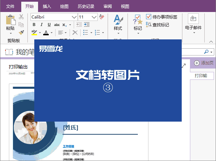Viewport: 216px width, 161px height.
Task: Toggle the To Do tag checkbox
Action: point(148,17)
